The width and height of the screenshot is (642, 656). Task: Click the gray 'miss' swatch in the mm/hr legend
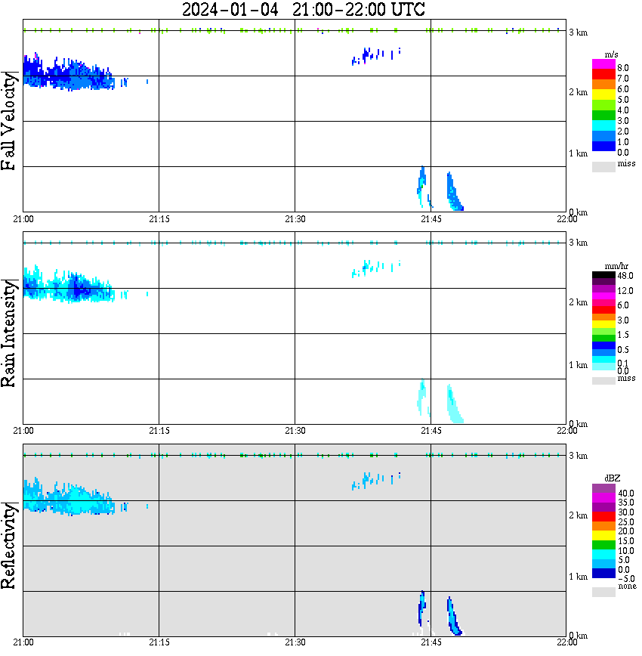point(603,380)
